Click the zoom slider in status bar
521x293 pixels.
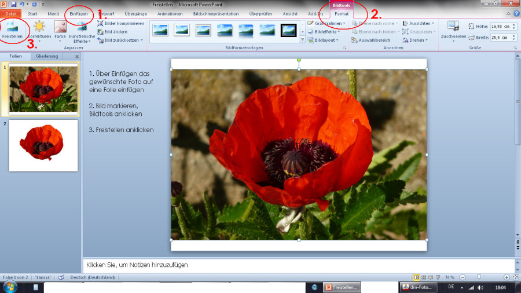click(x=479, y=278)
